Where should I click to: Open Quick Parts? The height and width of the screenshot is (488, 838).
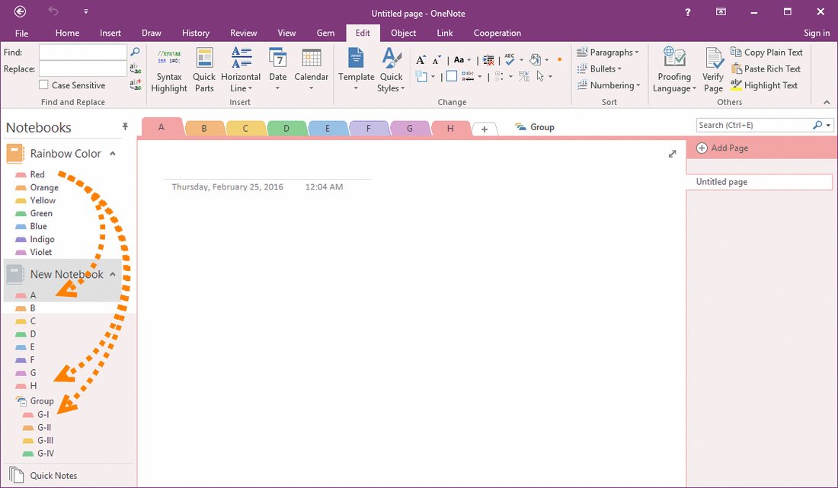click(204, 71)
